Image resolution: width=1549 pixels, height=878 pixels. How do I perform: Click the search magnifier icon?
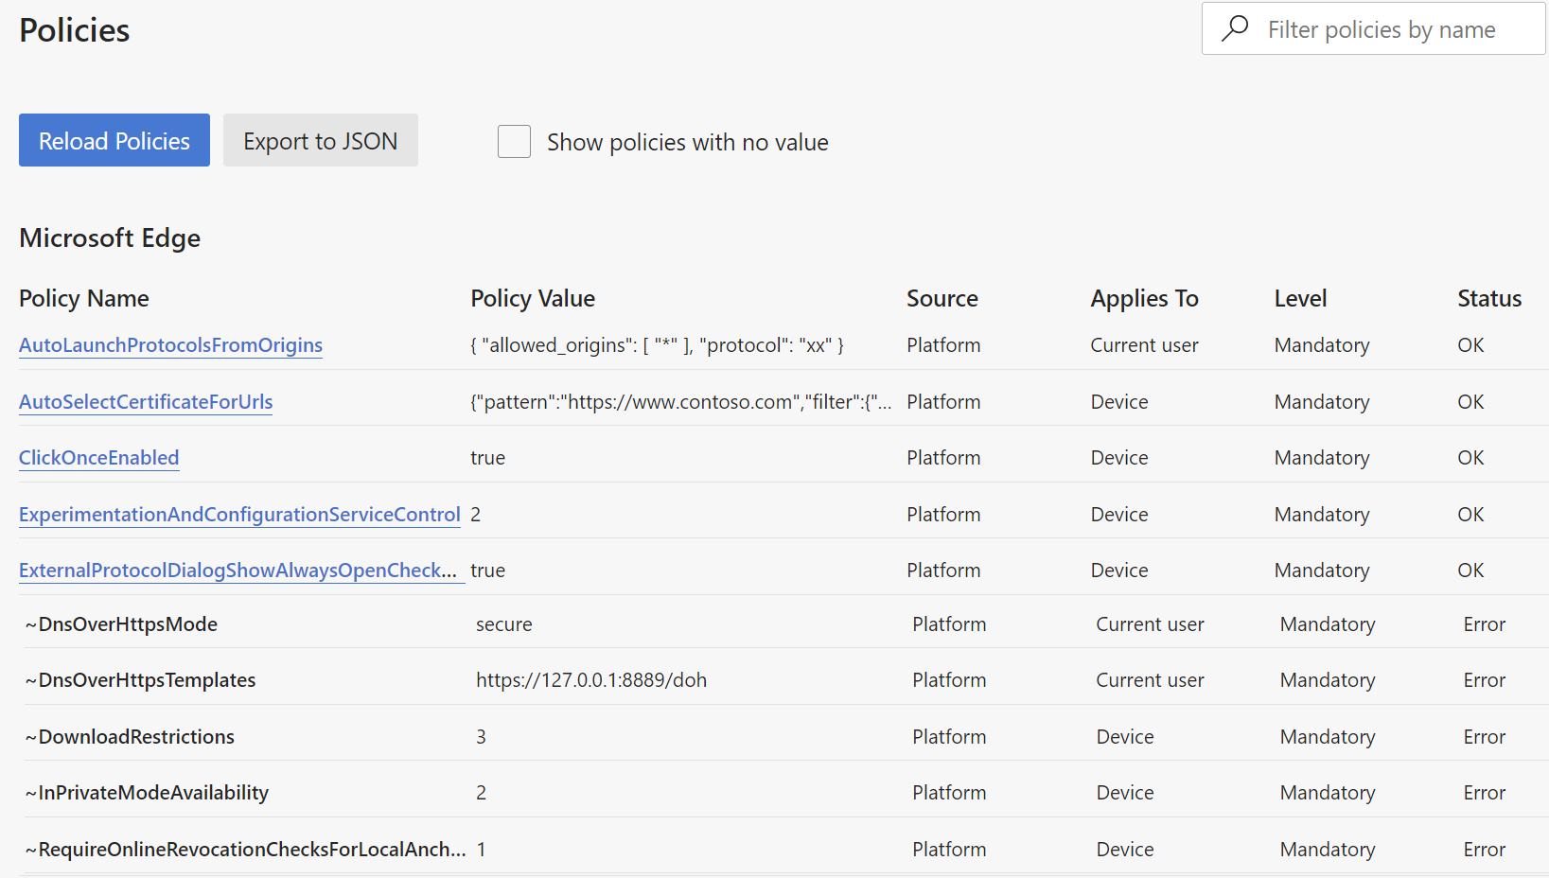pos(1235,28)
